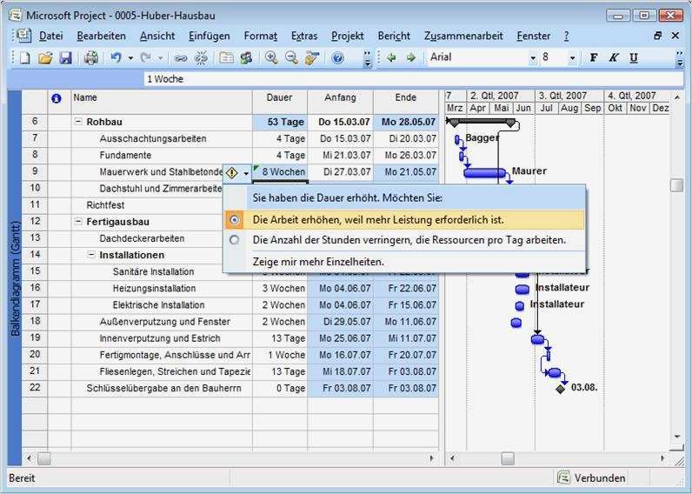Screen dimensions: 692x494
Task: Open the Bearbeiten menu
Action: pyautogui.click(x=101, y=36)
